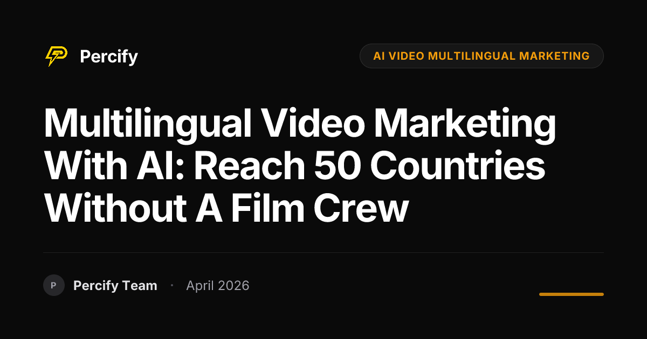Click the Percify Team author name

pyautogui.click(x=115, y=286)
